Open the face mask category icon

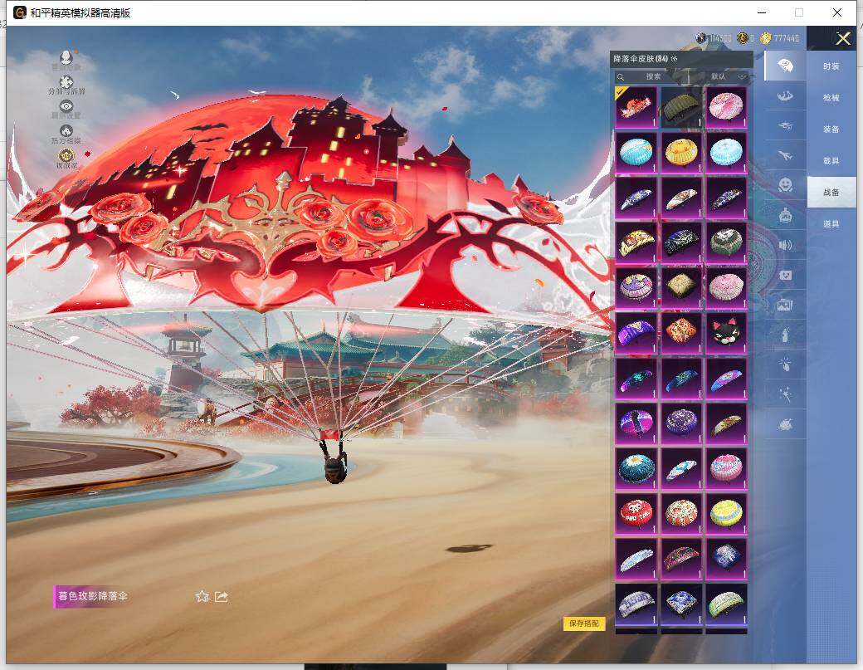point(785,275)
